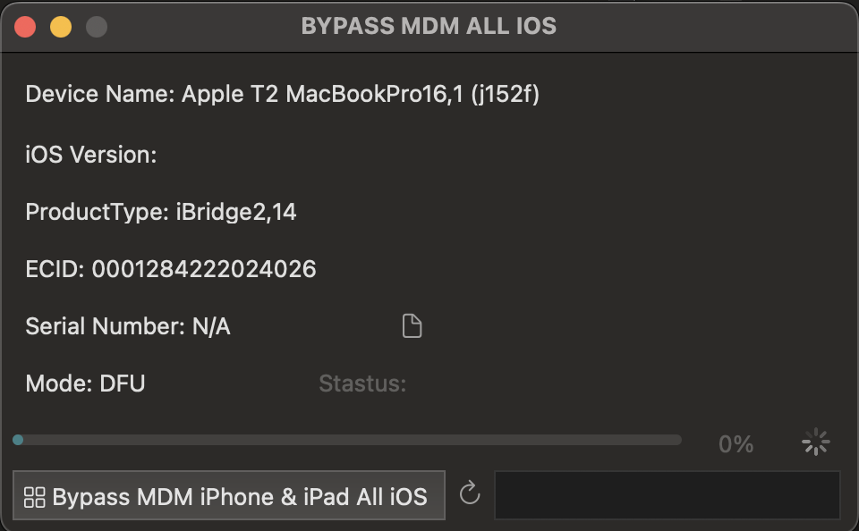Start Bypass MDM iPhone & iPad All iOS

(x=229, y=495)
